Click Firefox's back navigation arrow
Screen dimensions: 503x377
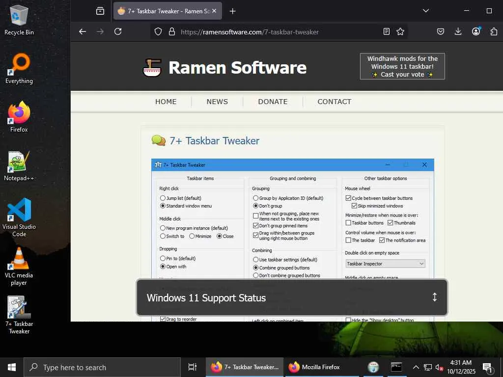[83, 31]
